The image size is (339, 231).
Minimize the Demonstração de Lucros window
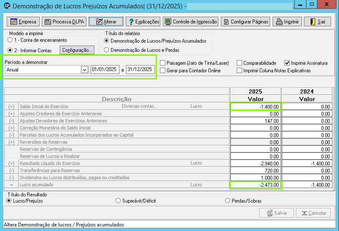point(300,4)
